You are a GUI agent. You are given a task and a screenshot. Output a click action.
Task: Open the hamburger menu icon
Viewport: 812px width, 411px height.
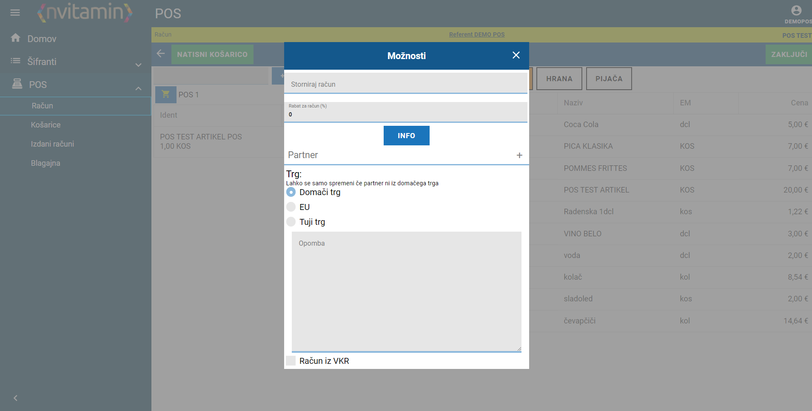[x=15, y=13]
